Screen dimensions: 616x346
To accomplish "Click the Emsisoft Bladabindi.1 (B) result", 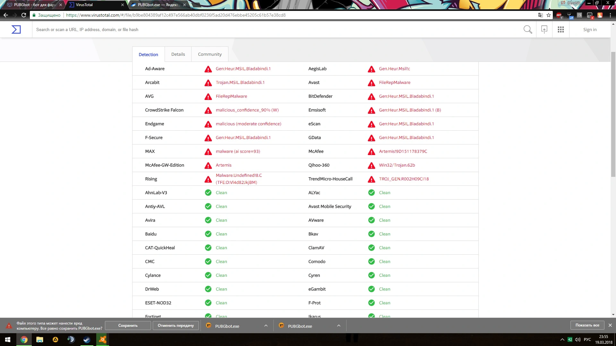I will coord(410,110).
